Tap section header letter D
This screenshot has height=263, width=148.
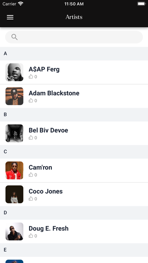pos(5,213)
